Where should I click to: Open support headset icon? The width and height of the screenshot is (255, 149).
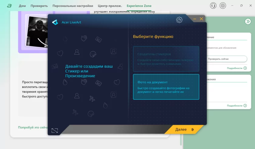tap(213, 6)
